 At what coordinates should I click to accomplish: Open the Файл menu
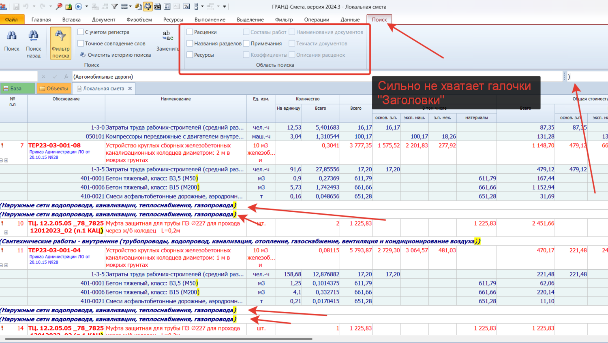pos(12,19)
